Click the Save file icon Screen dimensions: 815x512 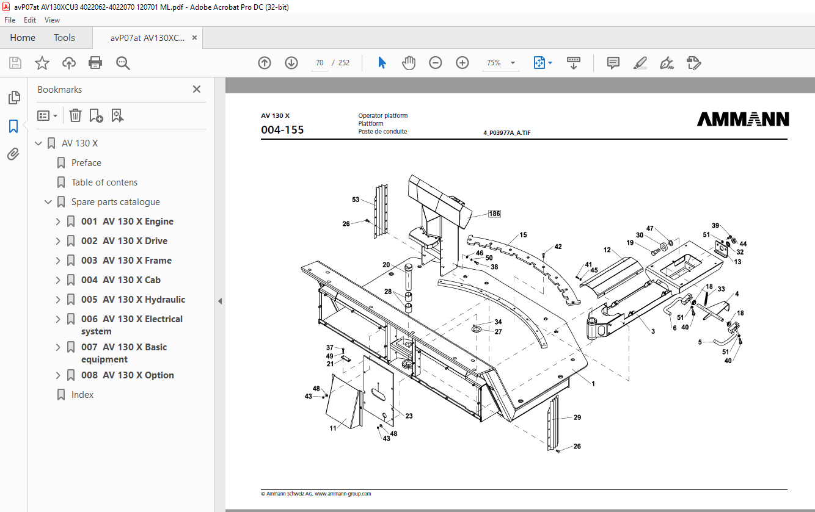tap(15, 63)
